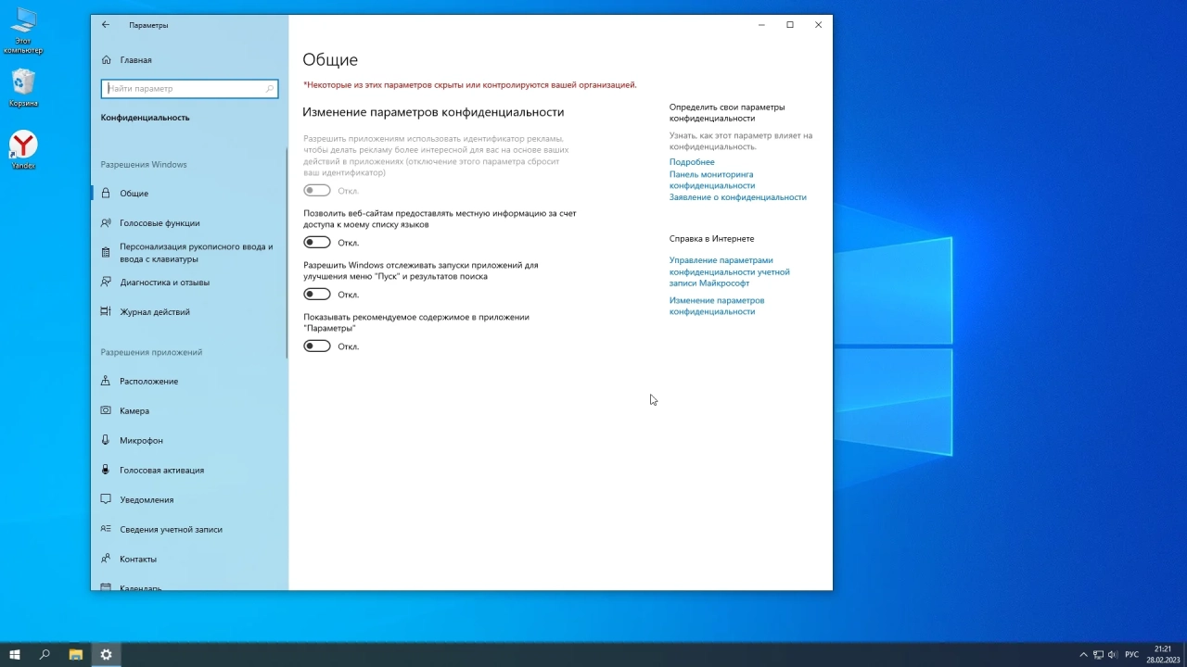Image resolution: width=1187 pixels, height=667 pixels.
Task: Open Сведения учетной записи permissions
Action: coord(189,530)
